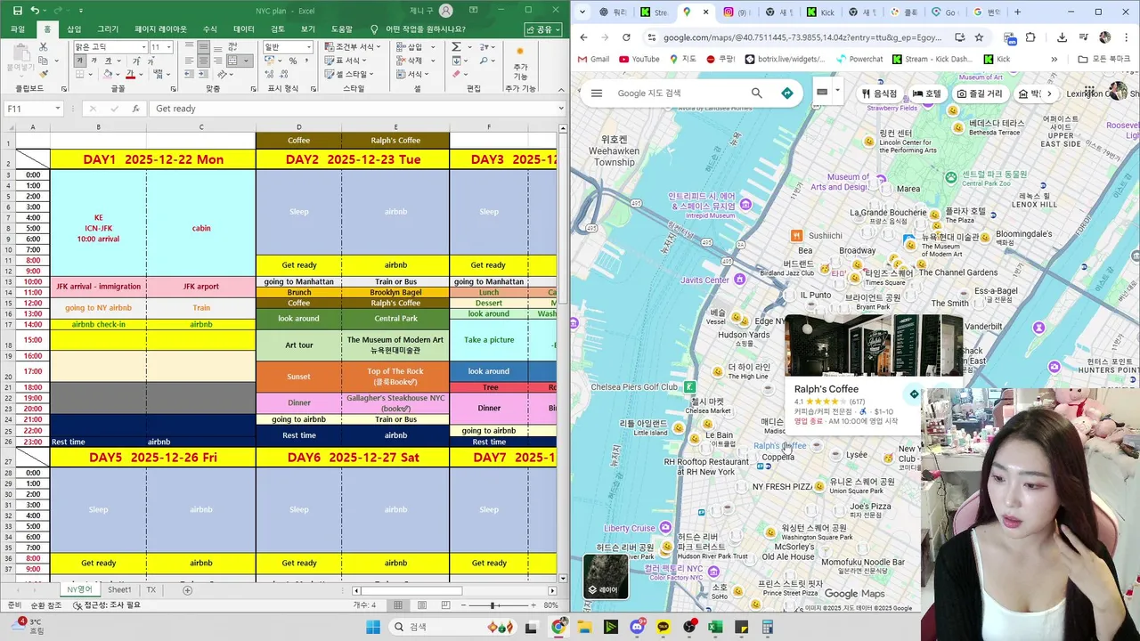Viewport: 1140px width, 641px height.
Task: Switch to the 수식 ribbon tab
Action: pos(210,29)
